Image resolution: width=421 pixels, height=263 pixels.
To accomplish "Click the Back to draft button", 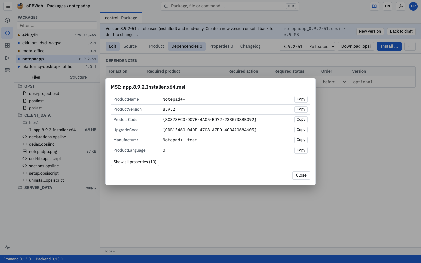I will click(x=401, y=31).
